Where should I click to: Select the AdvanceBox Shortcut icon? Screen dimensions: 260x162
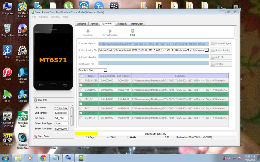(x=7, y=119)
